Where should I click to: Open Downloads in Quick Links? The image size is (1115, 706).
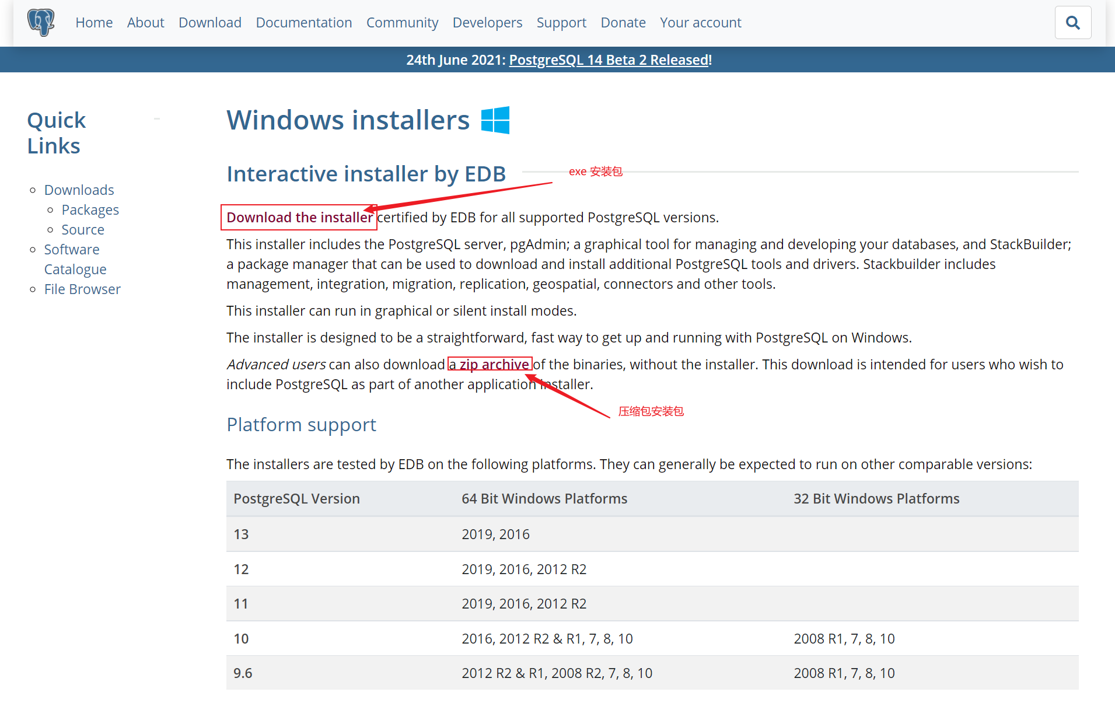(79, 190)
